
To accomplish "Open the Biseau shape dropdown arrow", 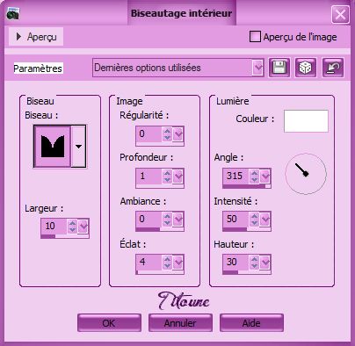I will 78,147.
